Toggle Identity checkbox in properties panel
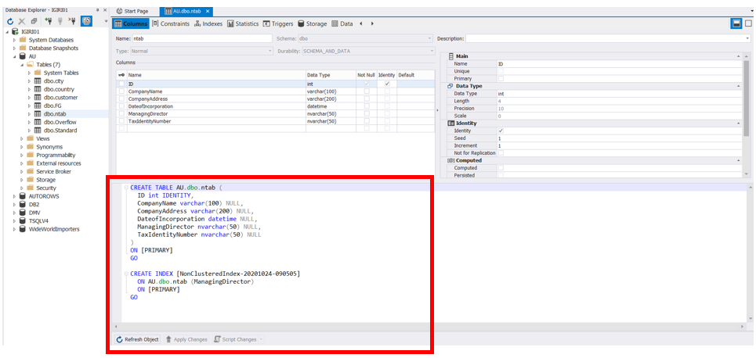 tap(501, 131)
